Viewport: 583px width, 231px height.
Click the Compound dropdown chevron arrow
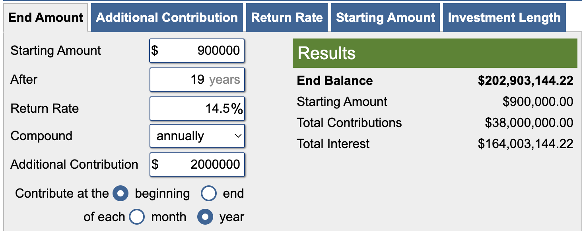click(x=239, y=136)
